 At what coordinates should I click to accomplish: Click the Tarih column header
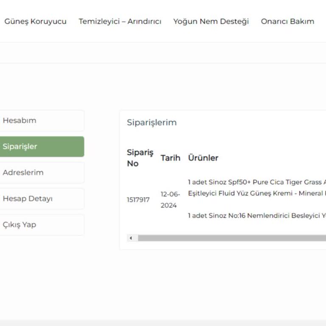click(170, 158)
